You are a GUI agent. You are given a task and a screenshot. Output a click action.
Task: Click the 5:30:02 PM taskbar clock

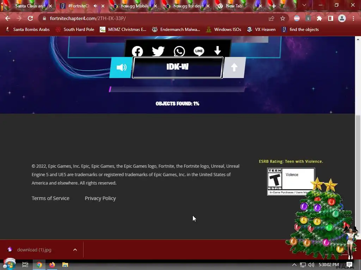[329, 265]
